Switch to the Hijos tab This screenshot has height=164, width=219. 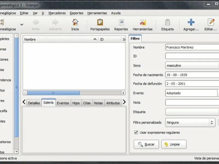76,103
